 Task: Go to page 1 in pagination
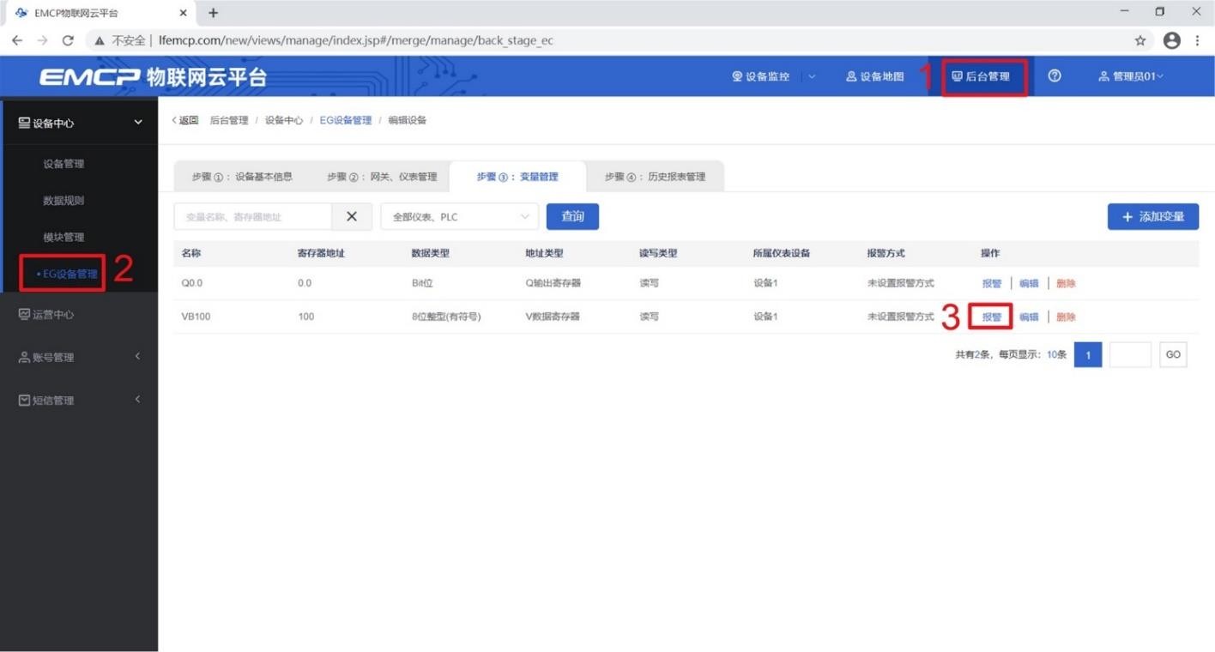click(1088, 354)
